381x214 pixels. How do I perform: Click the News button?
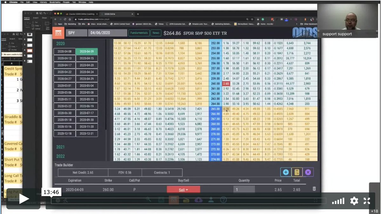point(156,33)
